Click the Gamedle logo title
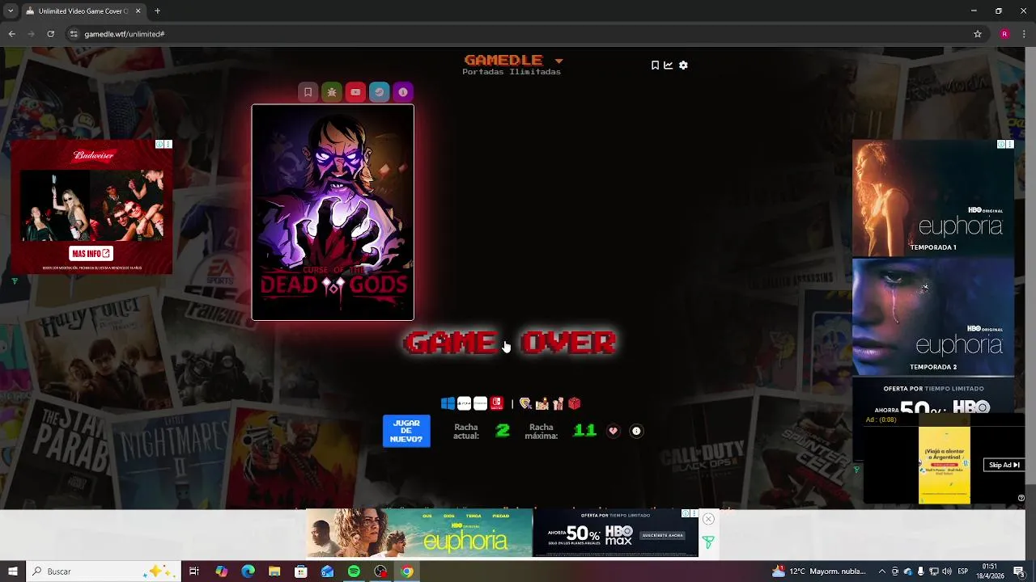The image size is (1036, 582). pos(503,60)
